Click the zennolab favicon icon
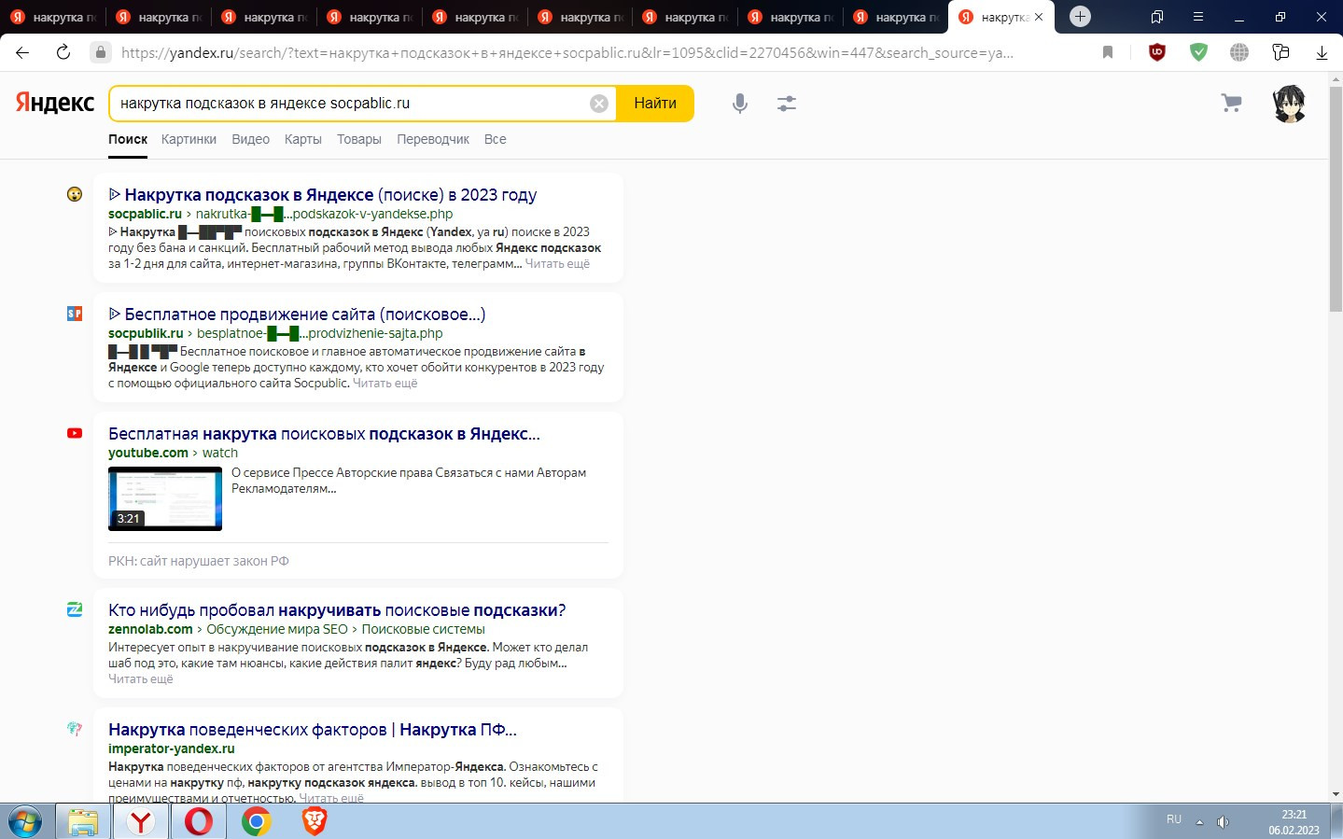Viewport: 1343px width, 839px height. 75,609
